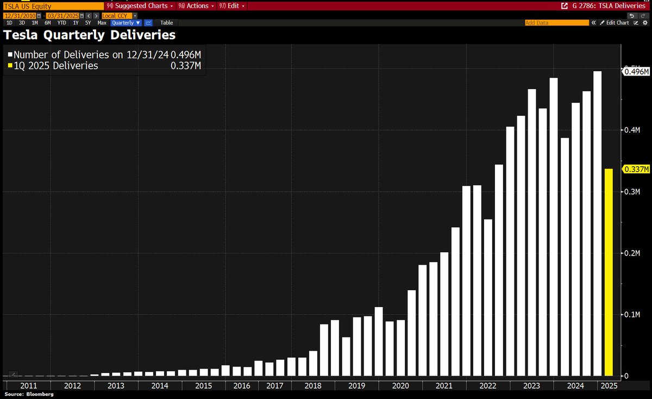The height and width of the screenshot is (399, 652).
Task: Click the next period arrow button
Action: pyautogui.click(x=96, y=16)
